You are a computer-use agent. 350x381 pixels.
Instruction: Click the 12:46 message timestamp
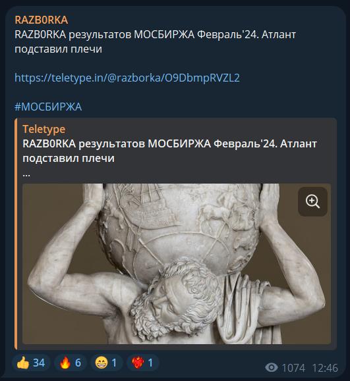(325, 368)
